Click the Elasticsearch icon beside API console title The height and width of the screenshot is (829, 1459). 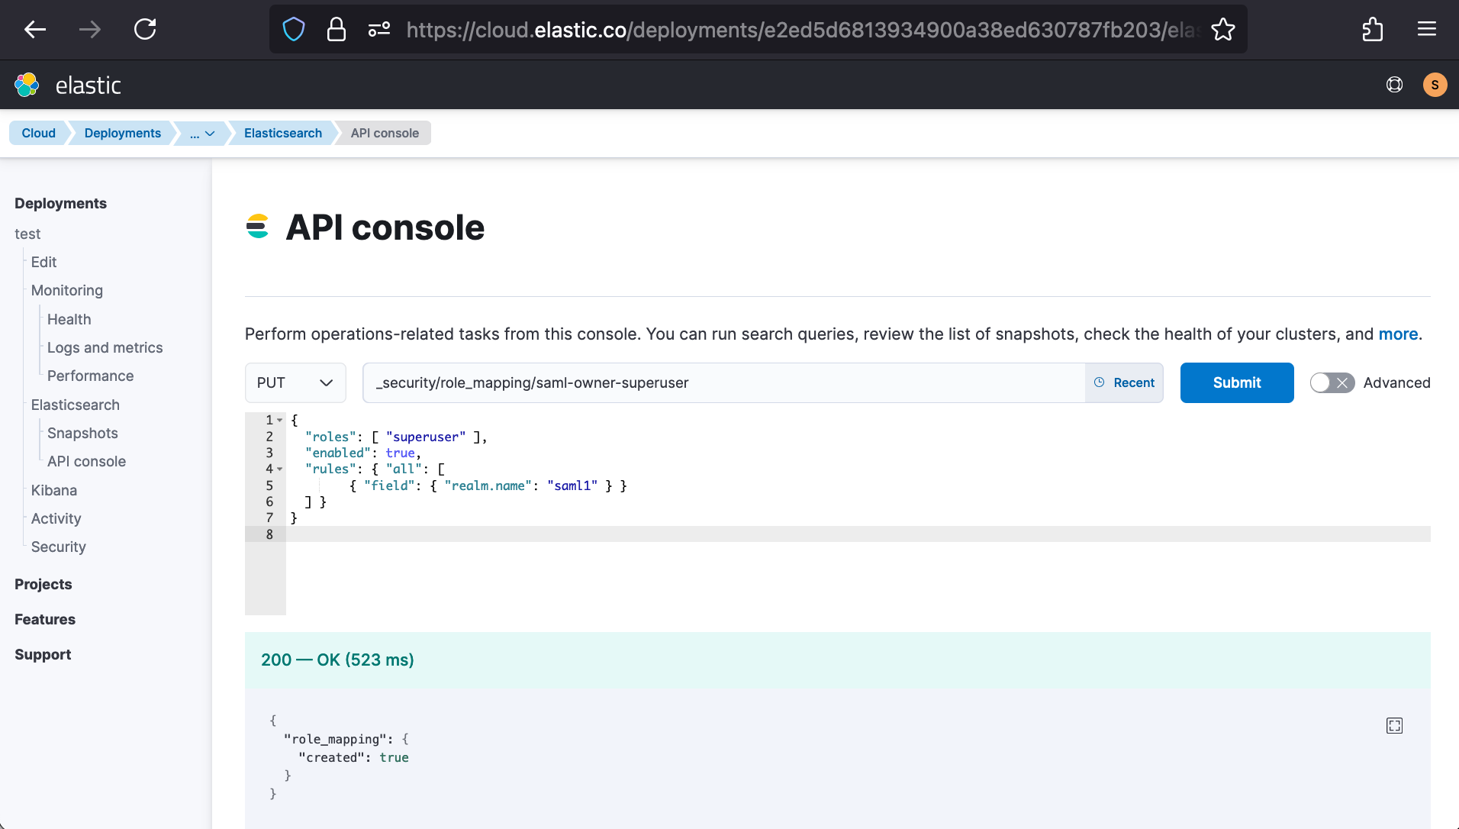point(257,227)
